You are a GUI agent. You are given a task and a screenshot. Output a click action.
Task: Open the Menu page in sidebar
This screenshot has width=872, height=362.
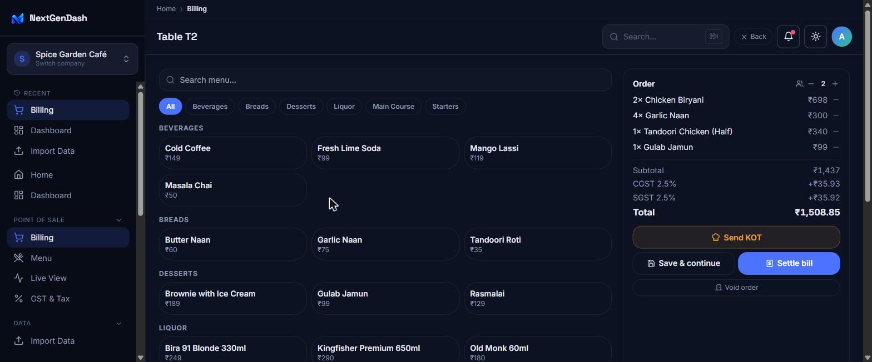pos(68,258)
